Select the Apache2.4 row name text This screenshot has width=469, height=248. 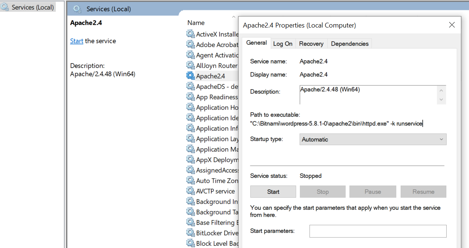[211, 76]
